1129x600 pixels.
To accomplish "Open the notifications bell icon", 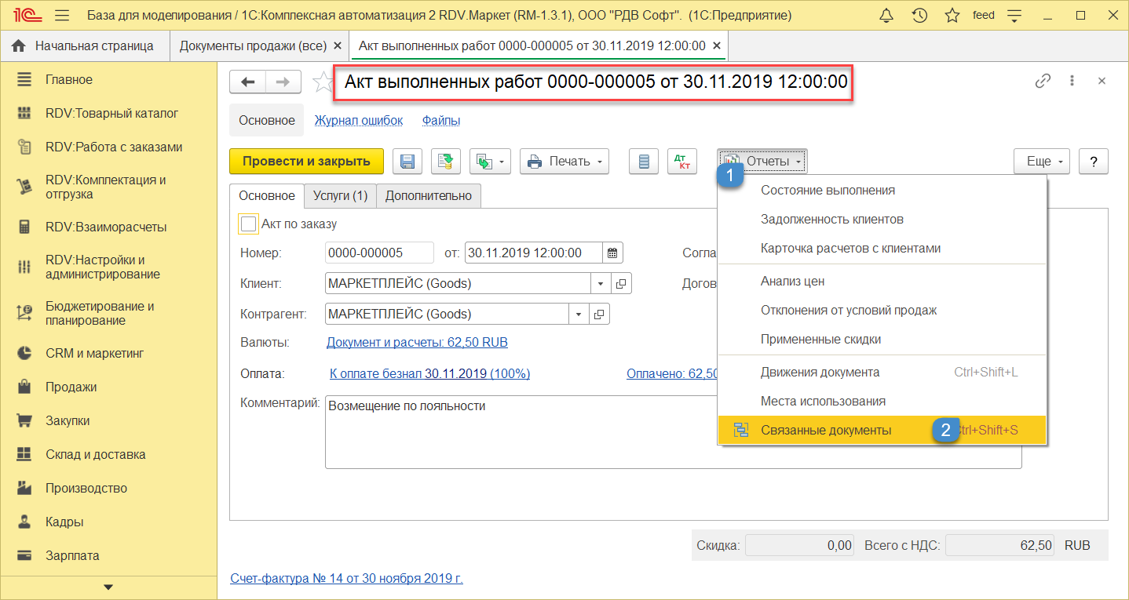I will [886, 15].
